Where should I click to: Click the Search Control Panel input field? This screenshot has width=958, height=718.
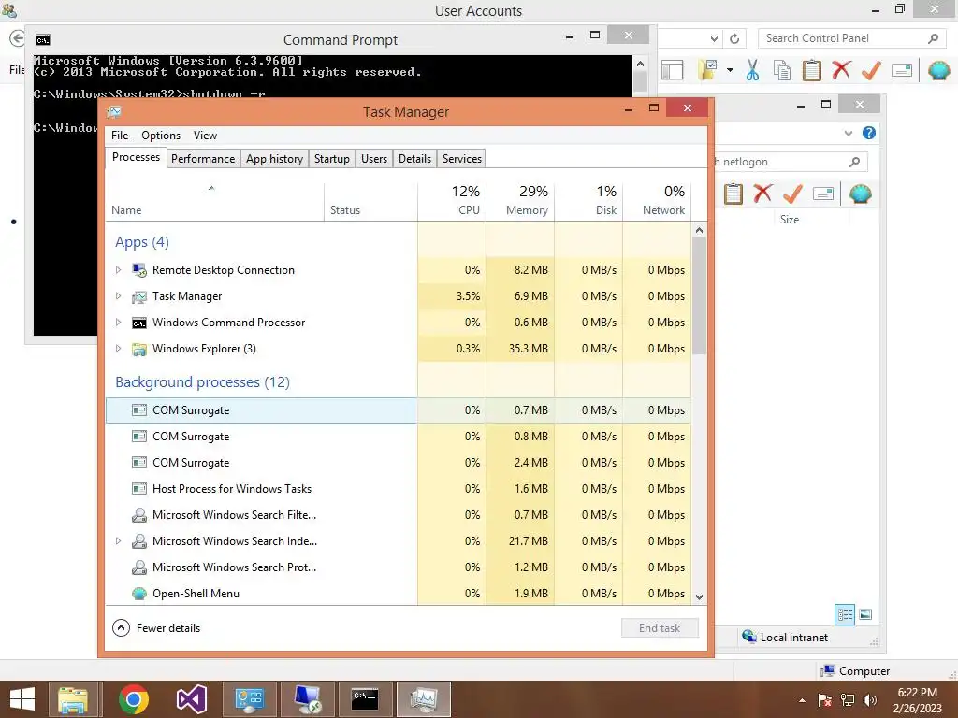(843, 38)
